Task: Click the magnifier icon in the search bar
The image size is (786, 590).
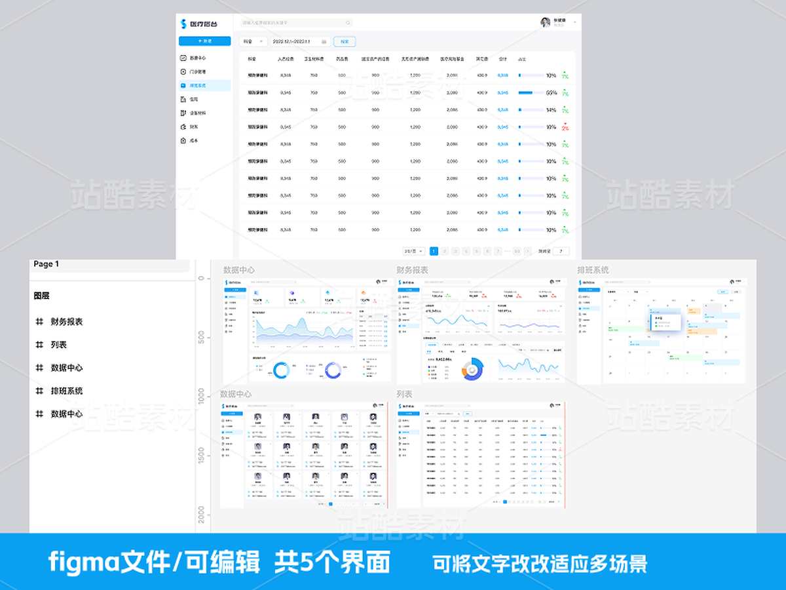Action: 348,23
